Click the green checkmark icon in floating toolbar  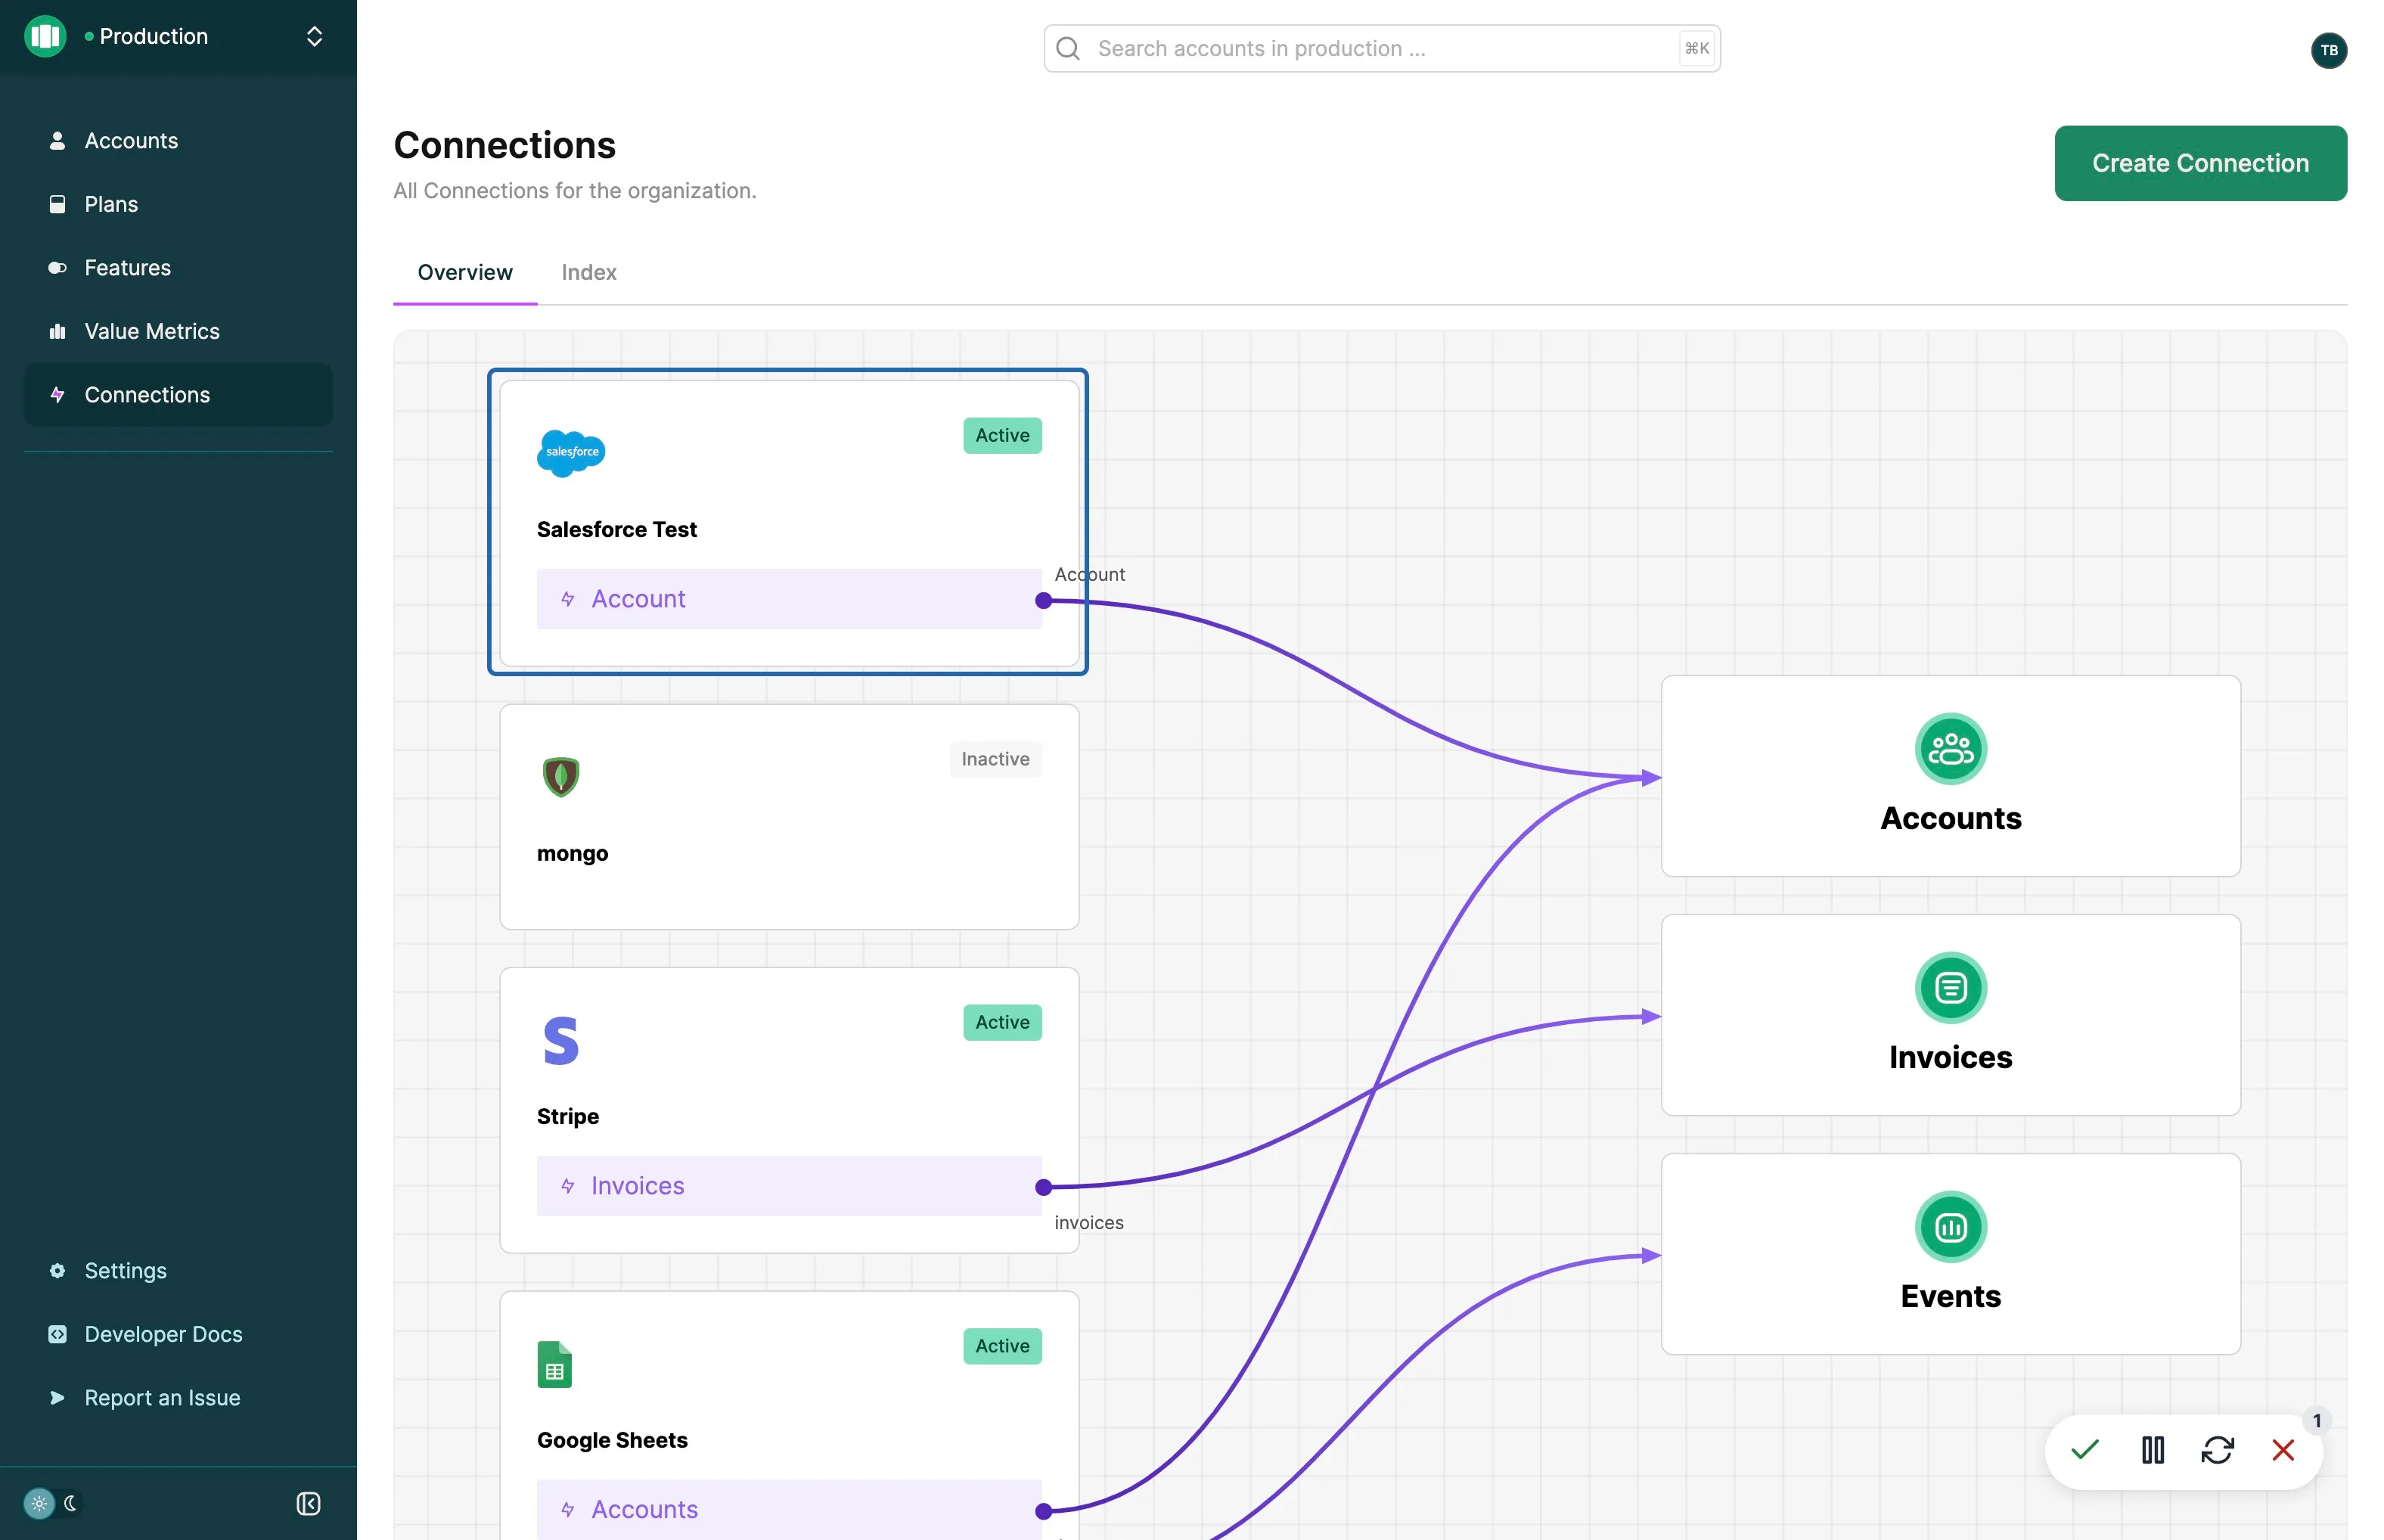click(x=2085, y=1450)
